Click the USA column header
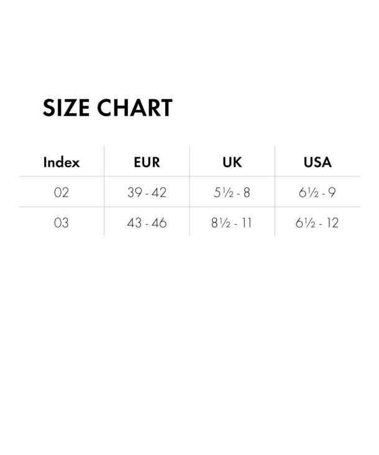 coord(317,163)
